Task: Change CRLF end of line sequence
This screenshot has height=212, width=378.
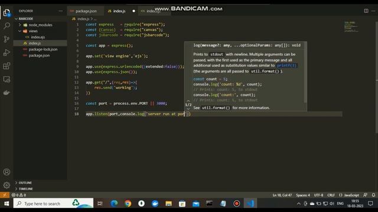Action: coord(331,195)
